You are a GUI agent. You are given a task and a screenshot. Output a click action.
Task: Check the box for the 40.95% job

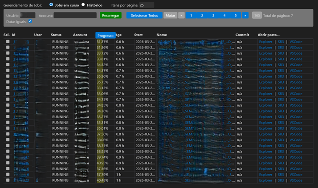coord(8,163)
